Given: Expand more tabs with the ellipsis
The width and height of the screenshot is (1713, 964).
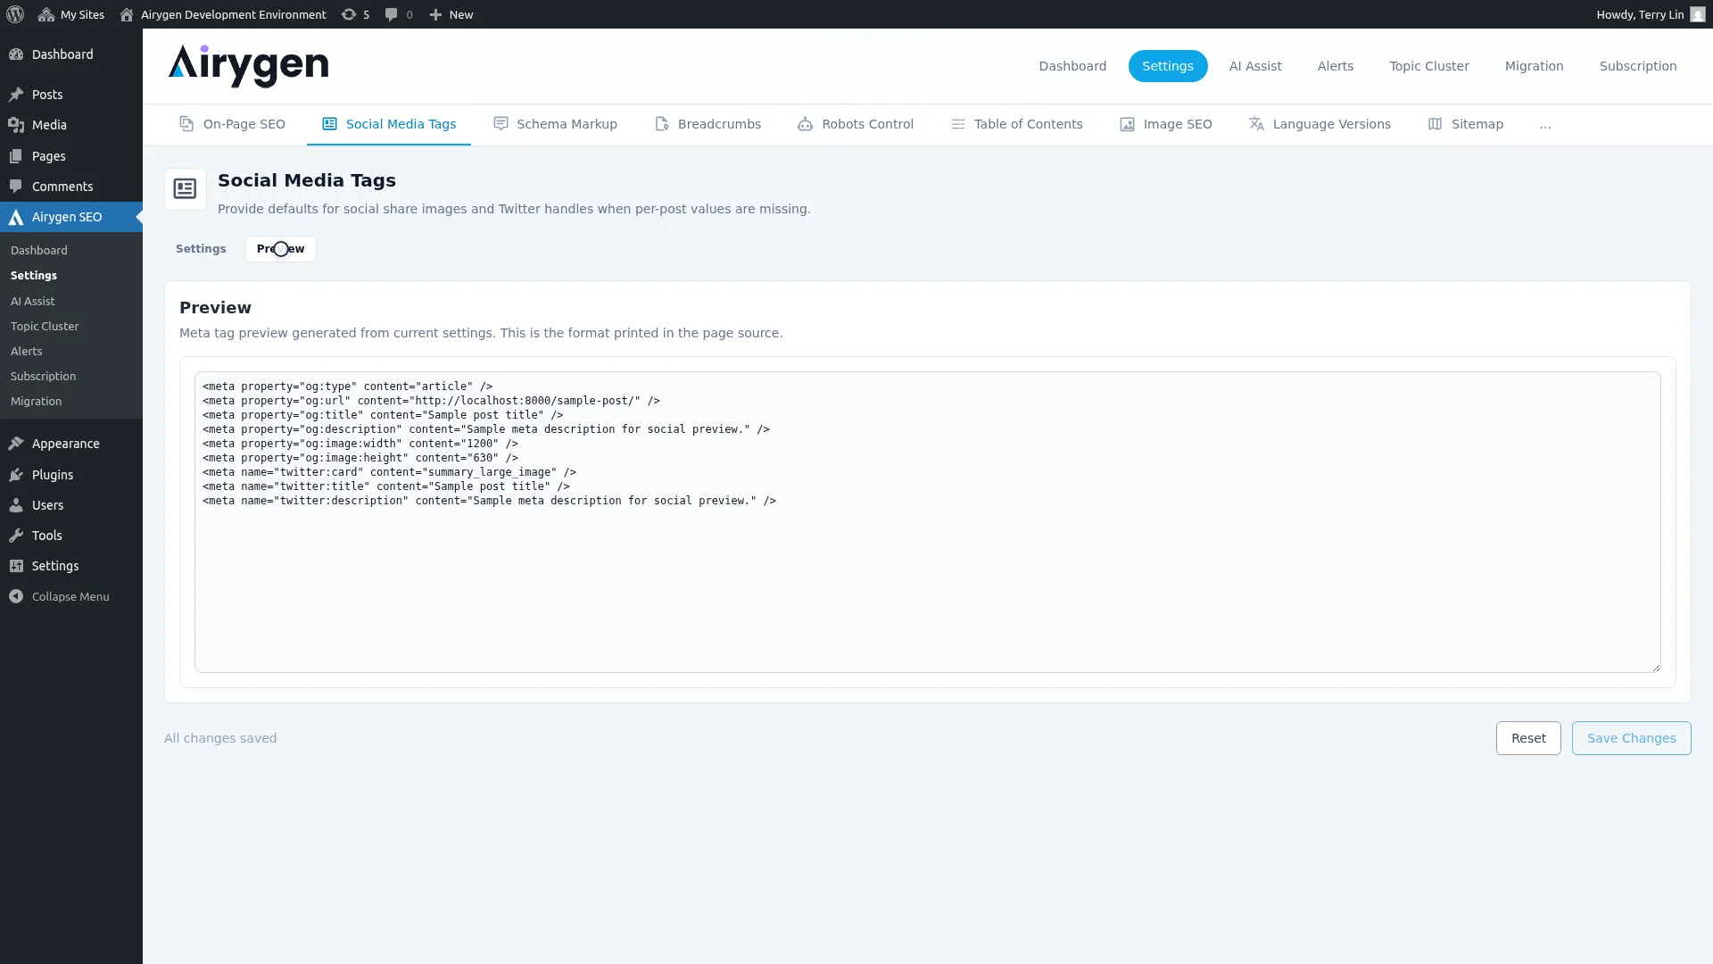Looking at the screenshot, I should click(x=1545, y=124).
